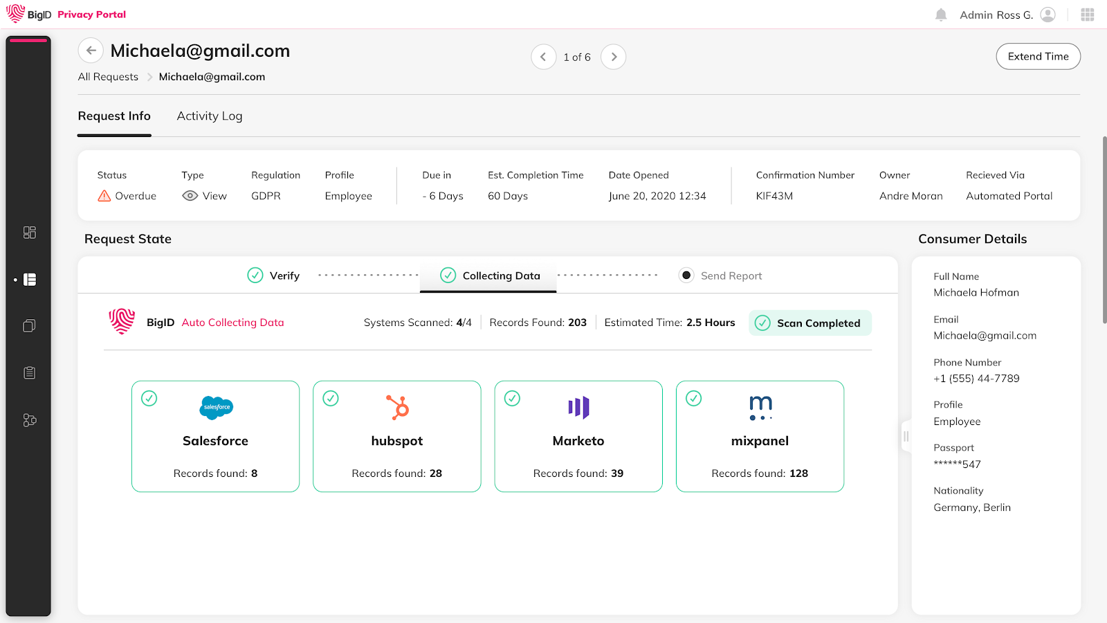Click the Verify step check icon

coord(255,276)
